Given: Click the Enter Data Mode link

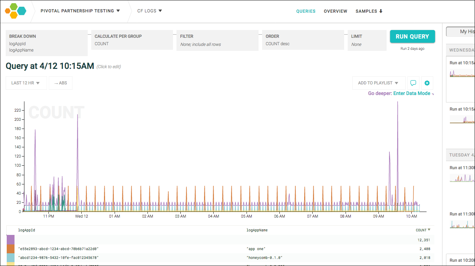Looking at the screenshot, I should pos(412,93).
